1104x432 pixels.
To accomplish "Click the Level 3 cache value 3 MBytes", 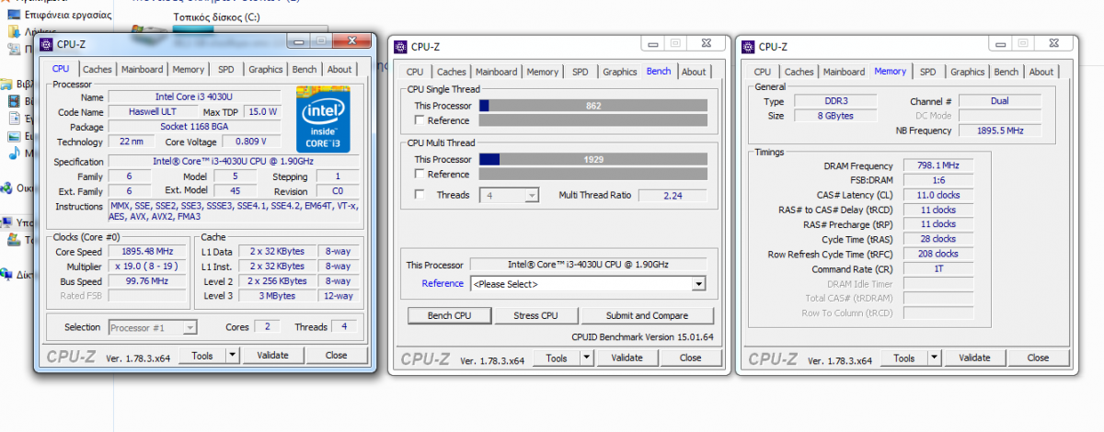I will click(279, 296).
